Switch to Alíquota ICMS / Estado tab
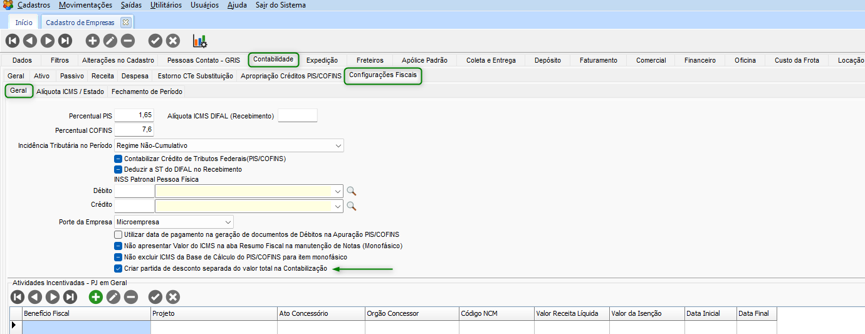 (x=70, y=91)
